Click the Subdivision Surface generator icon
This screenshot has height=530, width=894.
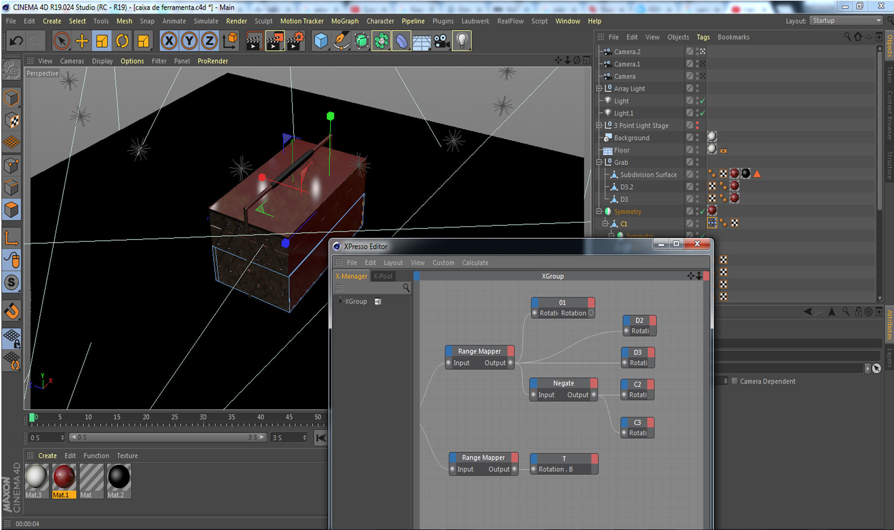(x=361, y=41)
